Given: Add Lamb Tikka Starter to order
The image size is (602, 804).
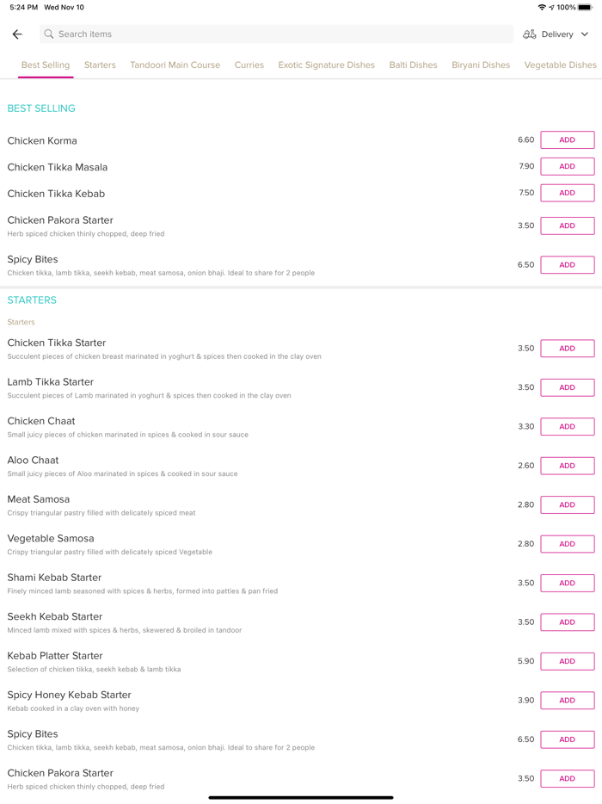Looking at the screenshot, I should [567, 387].
